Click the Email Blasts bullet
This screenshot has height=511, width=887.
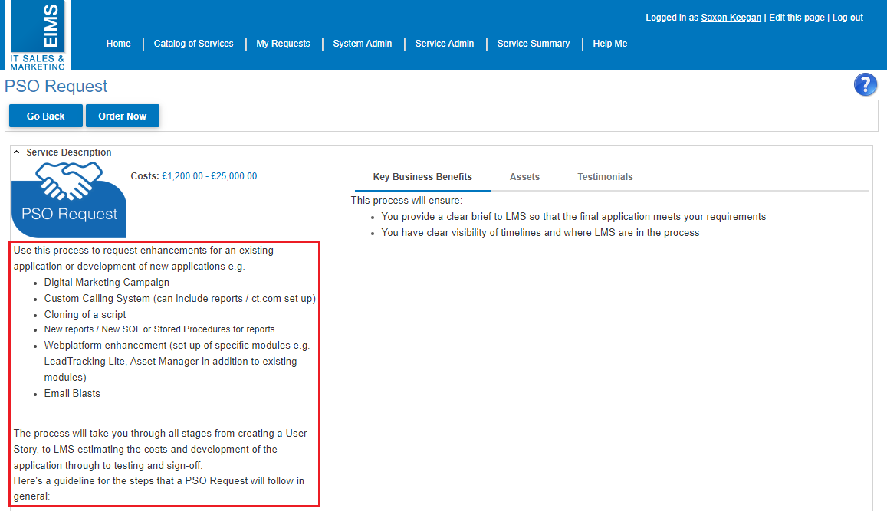(x=72, y=394)
